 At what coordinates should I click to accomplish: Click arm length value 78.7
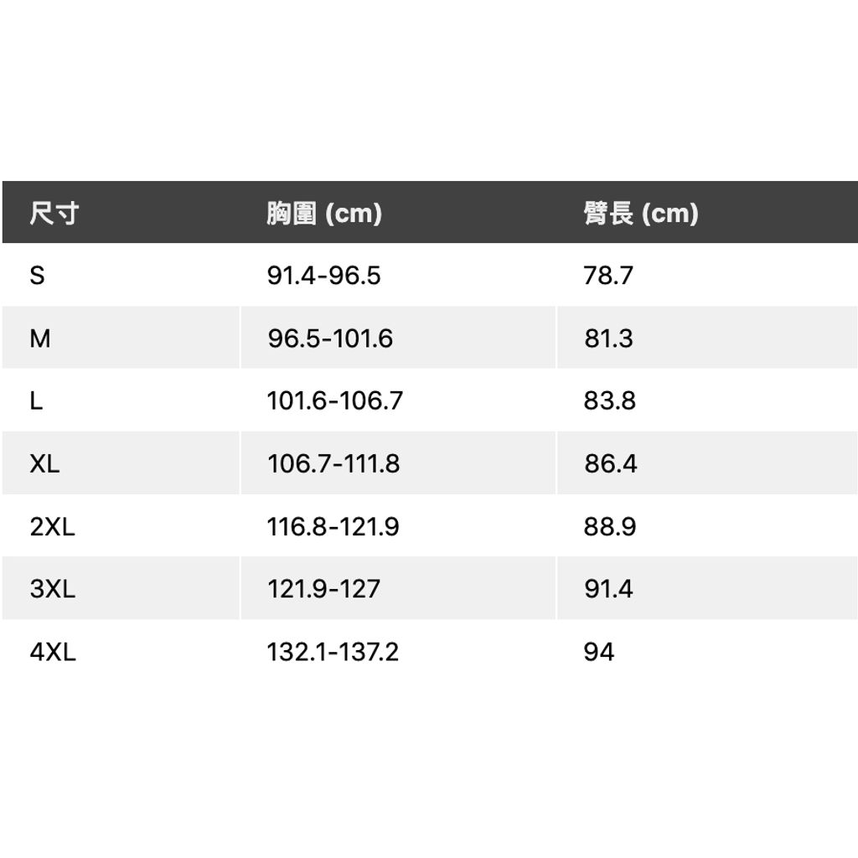click(608, 275)
